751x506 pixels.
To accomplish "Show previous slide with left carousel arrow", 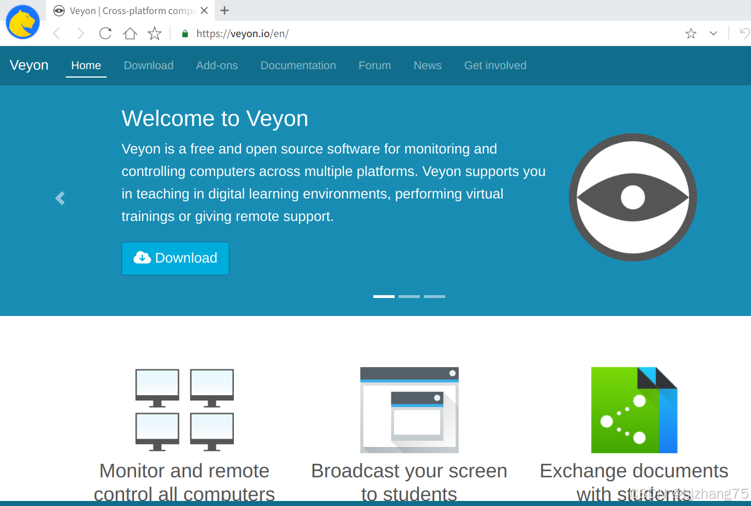I will coord(60,198).
